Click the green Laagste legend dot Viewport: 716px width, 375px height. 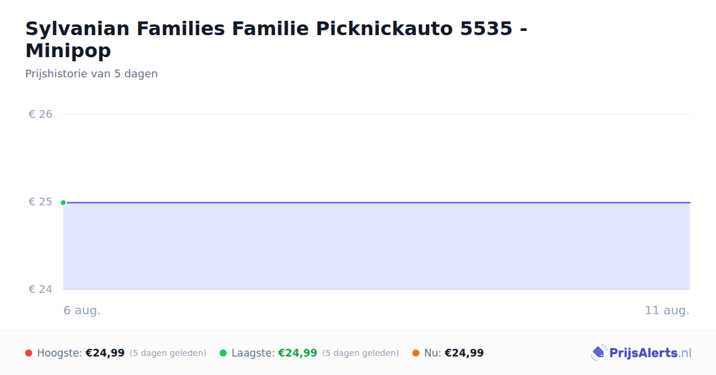coord(223,353)
